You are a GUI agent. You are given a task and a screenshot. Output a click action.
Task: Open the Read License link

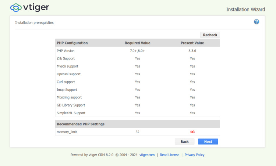170,155
